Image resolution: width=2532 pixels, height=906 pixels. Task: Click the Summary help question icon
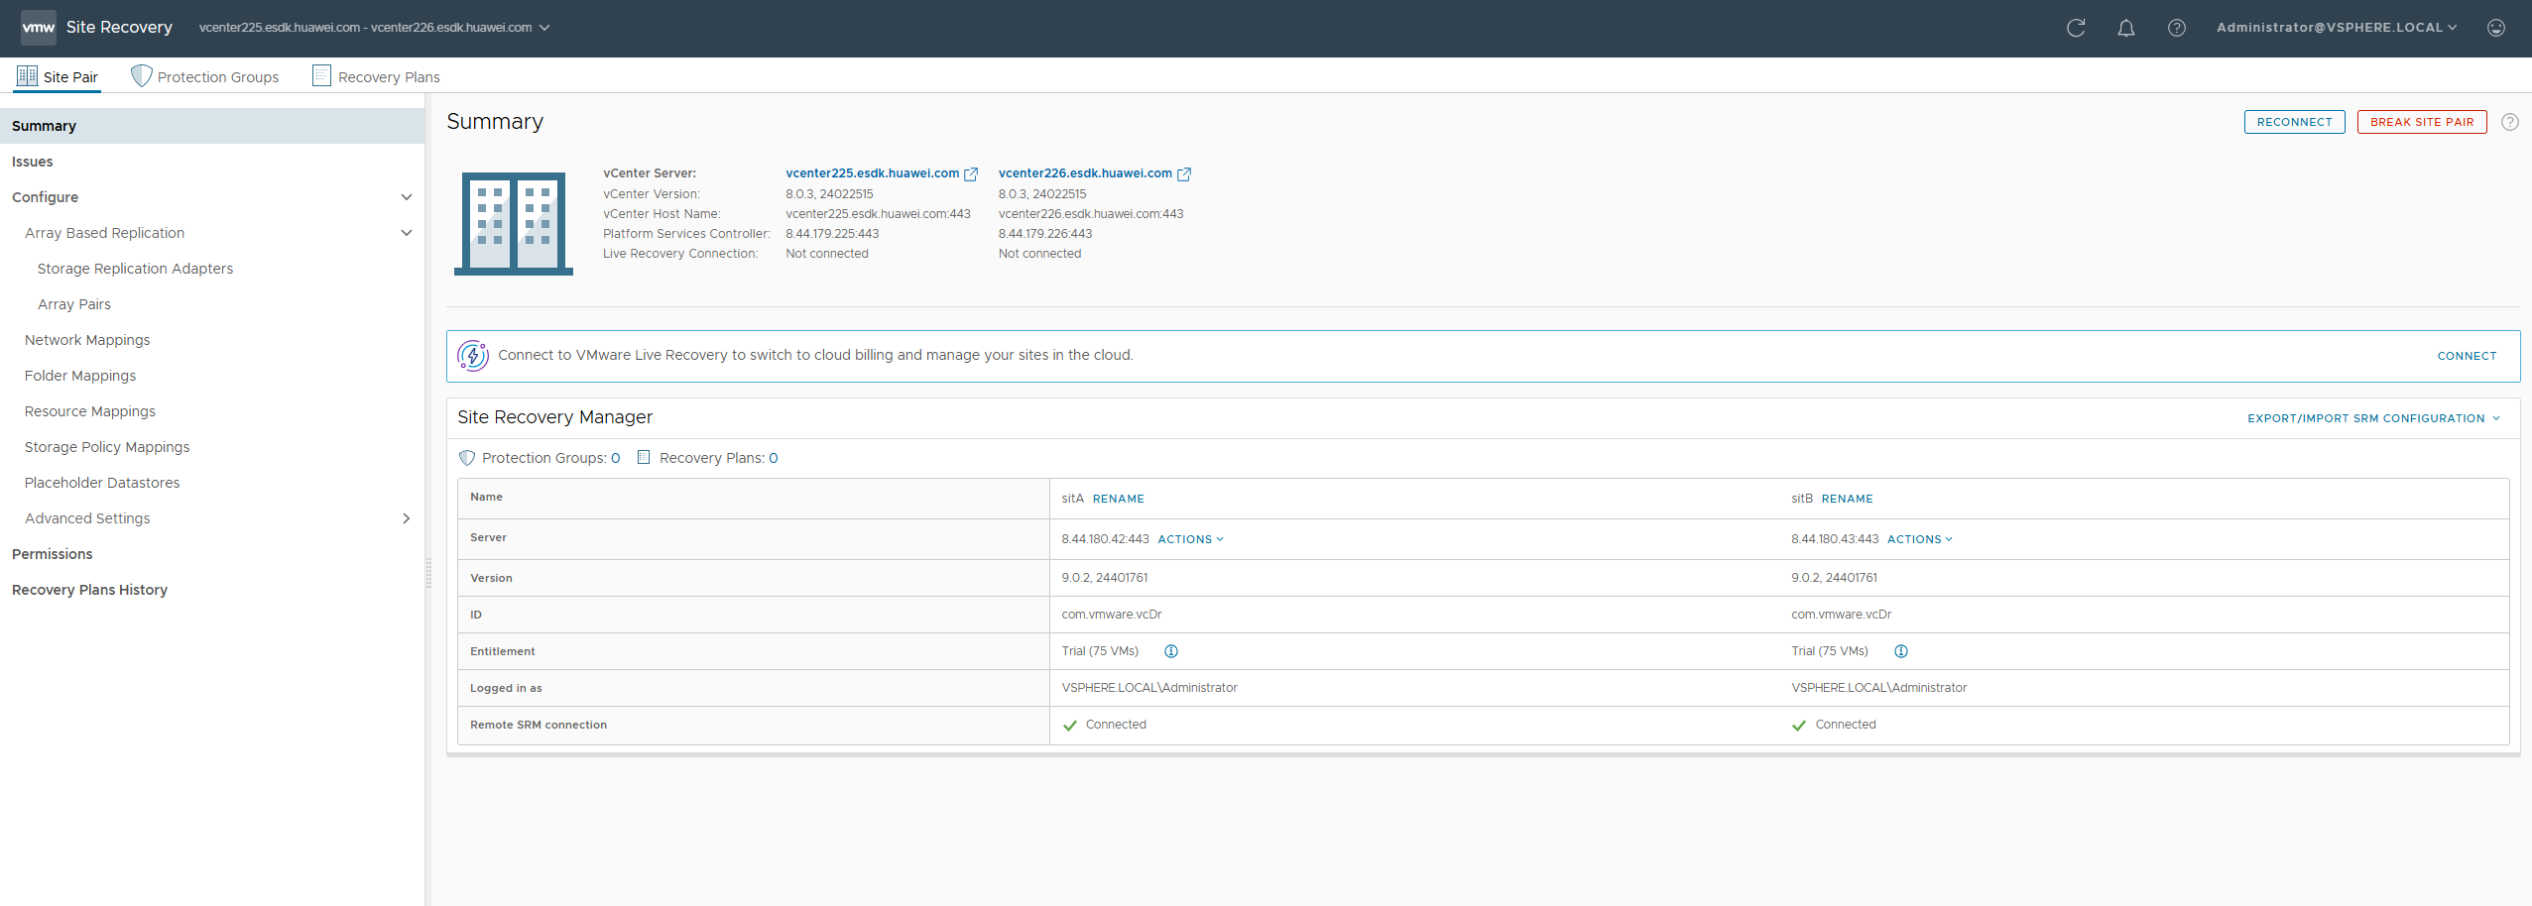click(2510, 122)
